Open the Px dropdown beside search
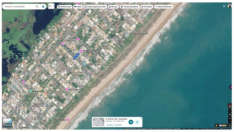This screenshot has height=132, width=234. point(51,6)
